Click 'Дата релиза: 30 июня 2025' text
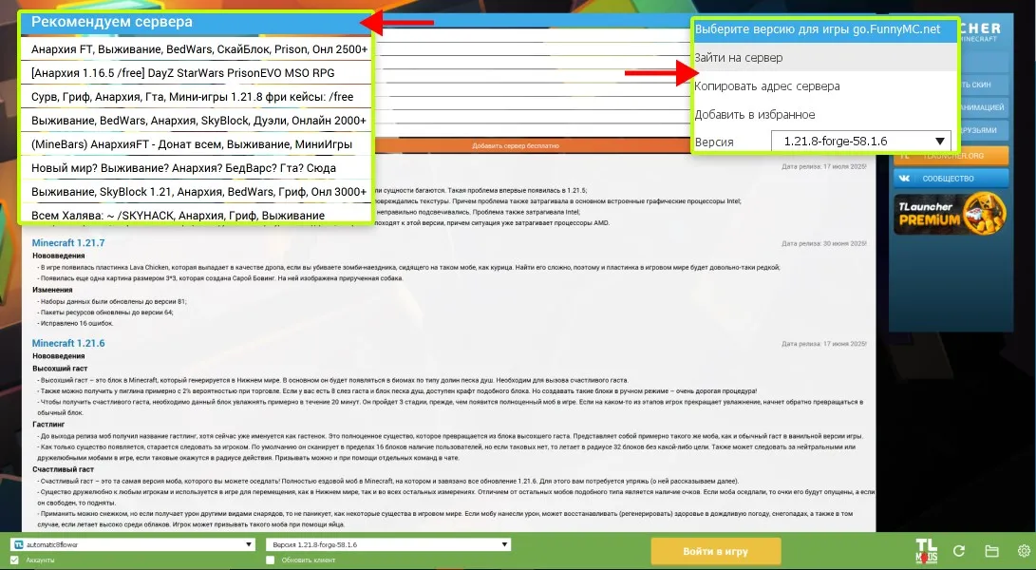The width and height of the screenshot is (1036, 570). pyautogui.click(x=824, y=243)
